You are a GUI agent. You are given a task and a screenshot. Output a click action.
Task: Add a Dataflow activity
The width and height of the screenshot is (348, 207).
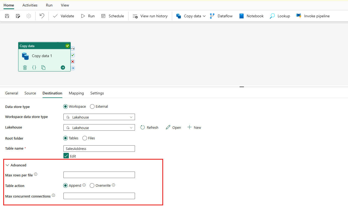coord(221,16)
